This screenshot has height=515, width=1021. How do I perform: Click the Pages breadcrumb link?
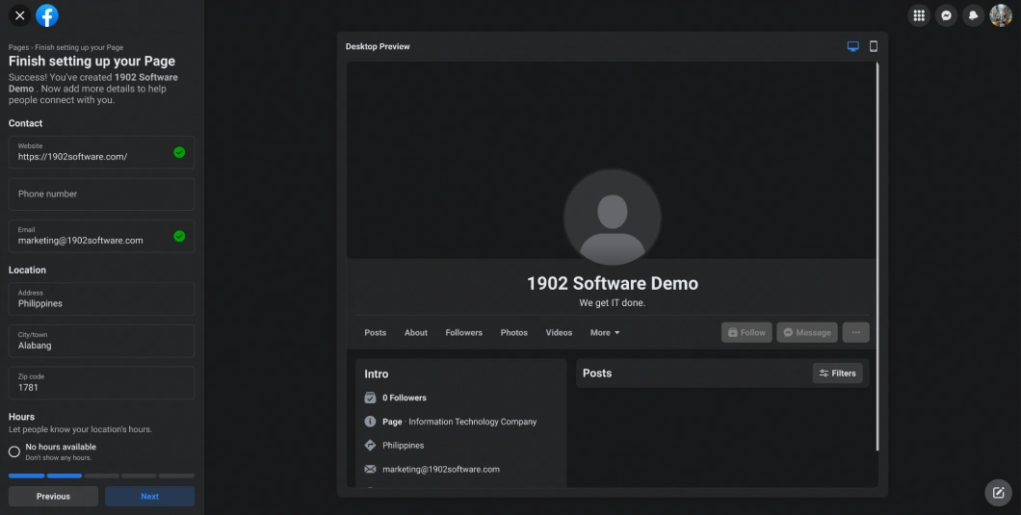[18, 47]
